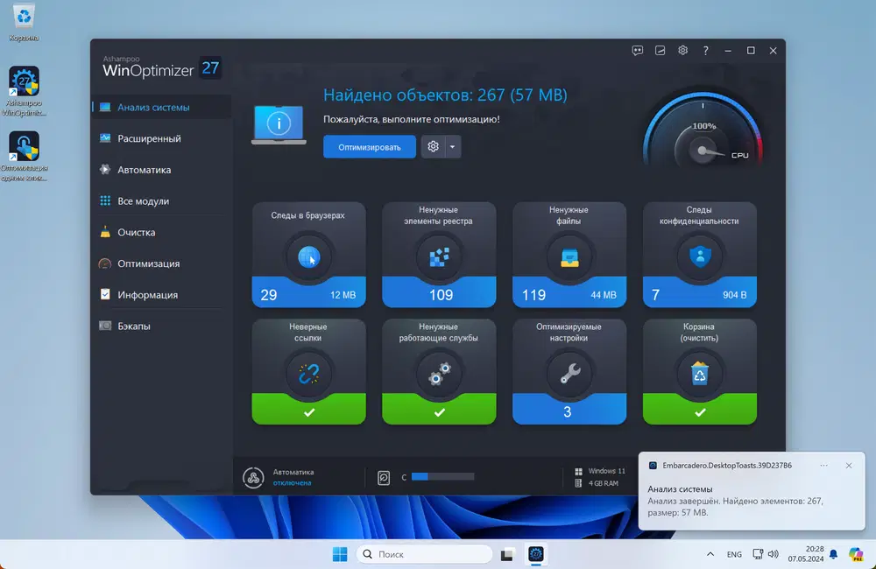The width and height of the screenshot is (876, 569).
Task: Open optimization settings gear next to Оптимизировать
Action: click(x=433, y=147)
